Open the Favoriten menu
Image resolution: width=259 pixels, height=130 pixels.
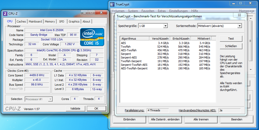(x=148, y=11)
